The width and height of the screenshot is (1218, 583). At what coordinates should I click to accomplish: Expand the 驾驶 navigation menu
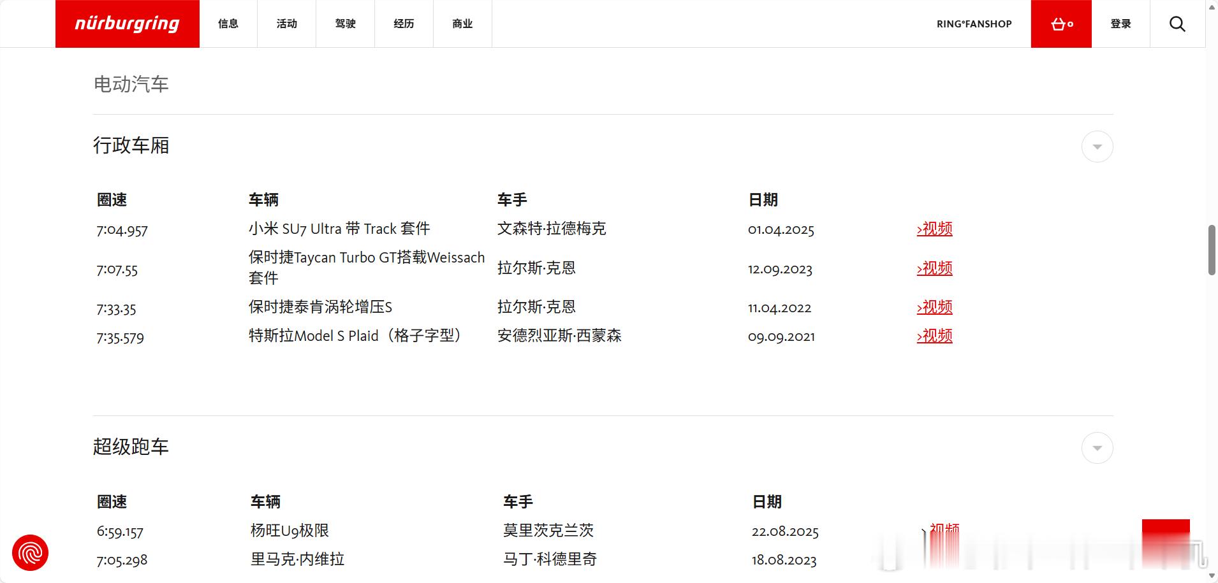[x=345, y=24]
